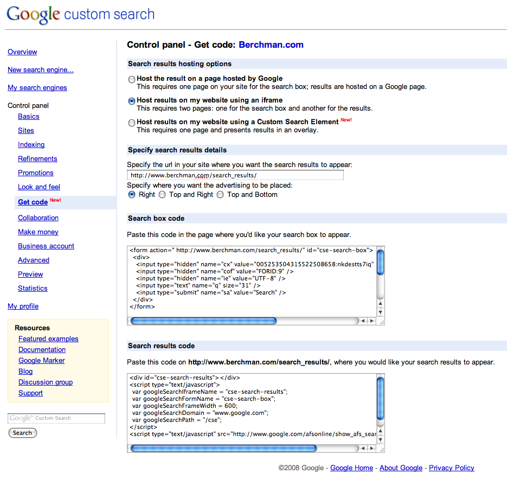
Task: Click down arrow of search box code scrollbar
Action: click(380, 312)
